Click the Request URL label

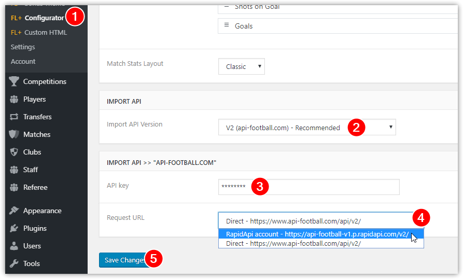point(125,218)
